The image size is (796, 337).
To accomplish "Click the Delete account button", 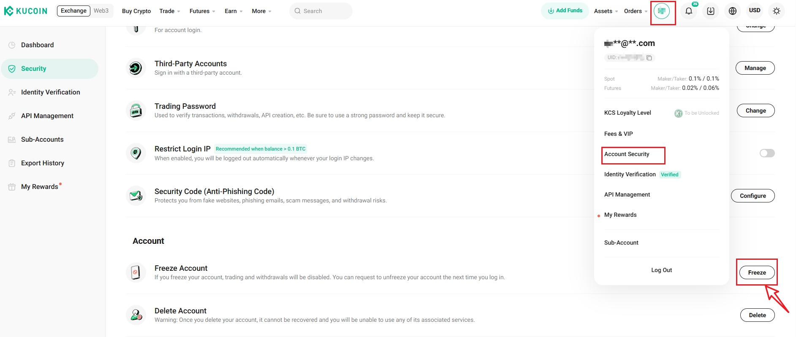I will [757, 315].
